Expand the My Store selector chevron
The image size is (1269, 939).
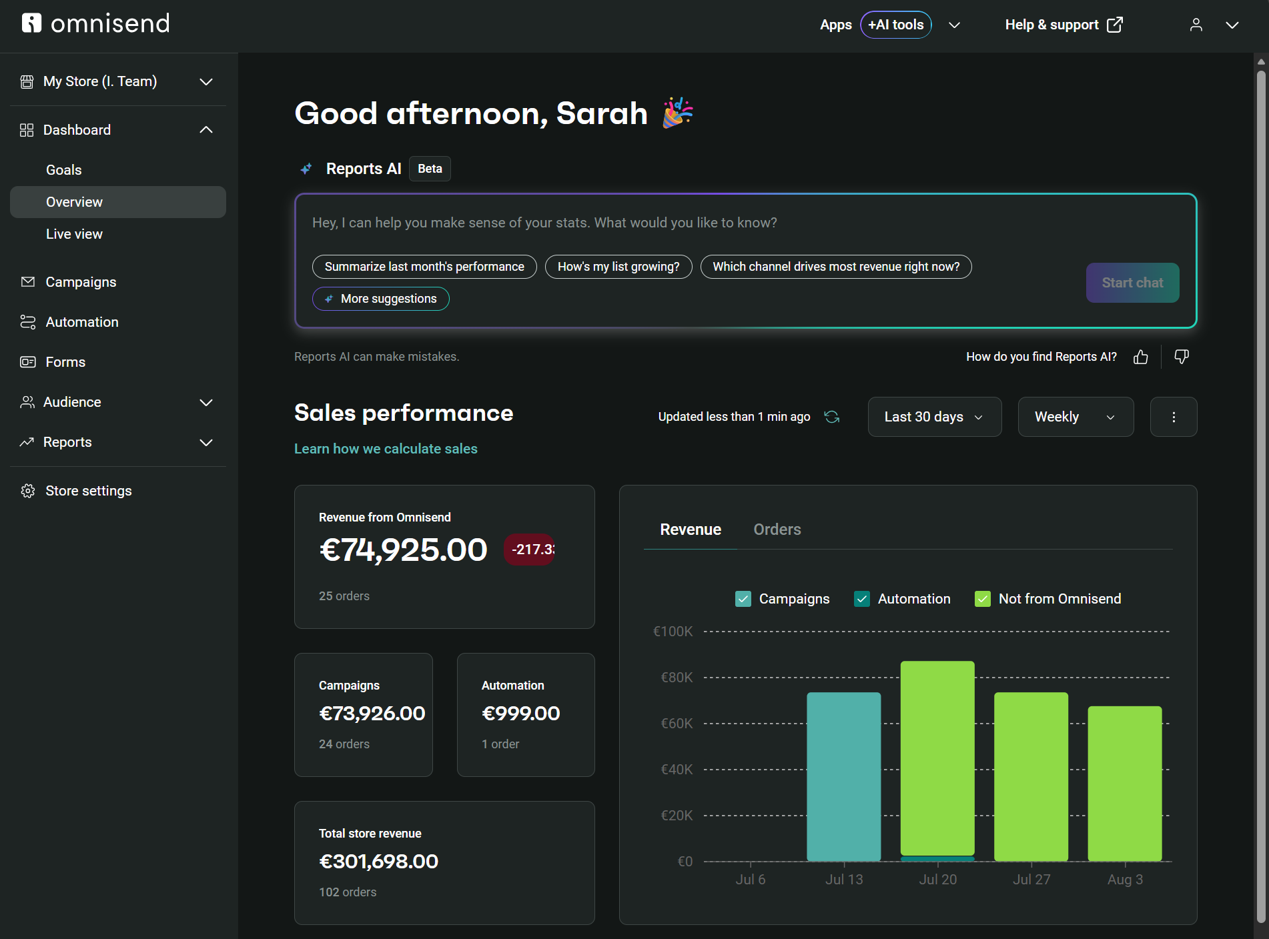pyautogui.click(x=206, y=81)
